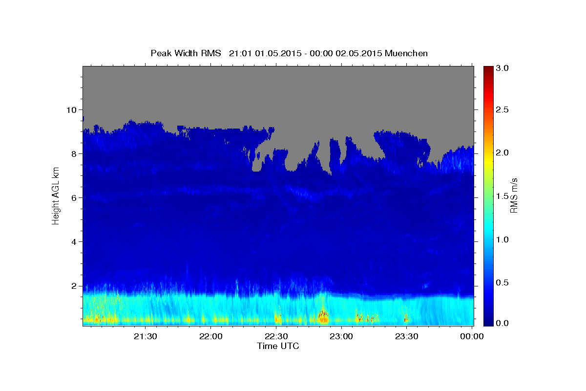Click the 22:00 time tick label
Viewport: 586px width, 391px height.
211,336
